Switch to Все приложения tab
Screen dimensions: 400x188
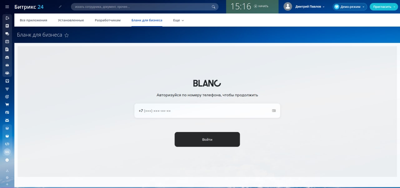pyautogui.click(x=33, y=20)
